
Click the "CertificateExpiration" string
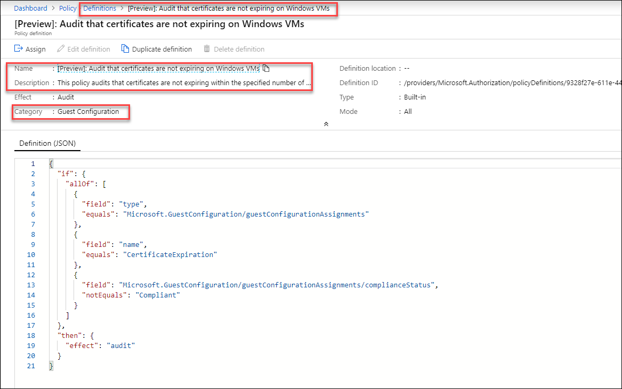coord(170,255)
